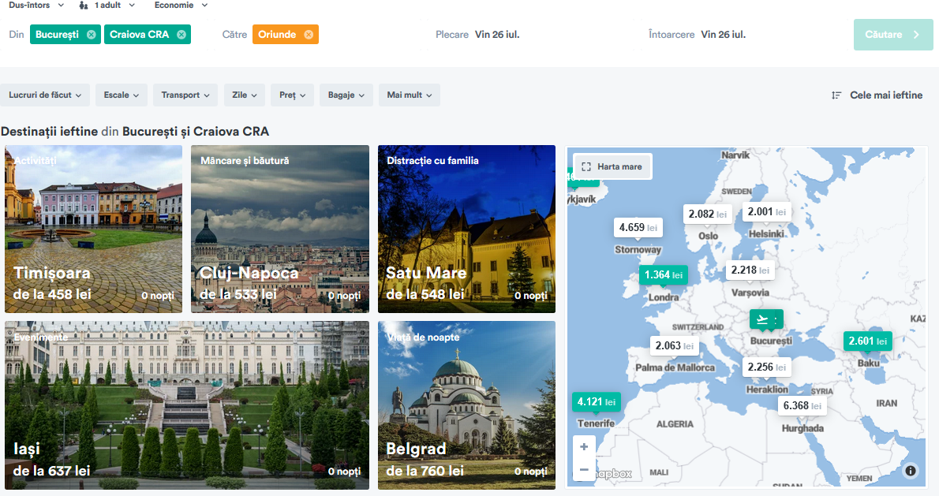Expand map with Harta mare button
Viewport: 939px width, 496px height.
click(612, 166)
